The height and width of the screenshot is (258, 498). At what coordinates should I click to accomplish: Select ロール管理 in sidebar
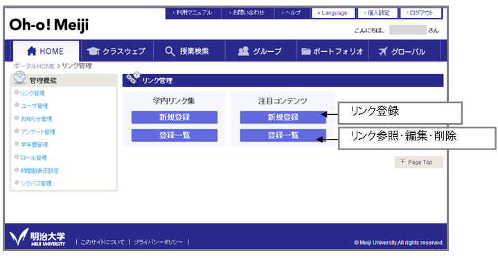[x=33, y=158]
